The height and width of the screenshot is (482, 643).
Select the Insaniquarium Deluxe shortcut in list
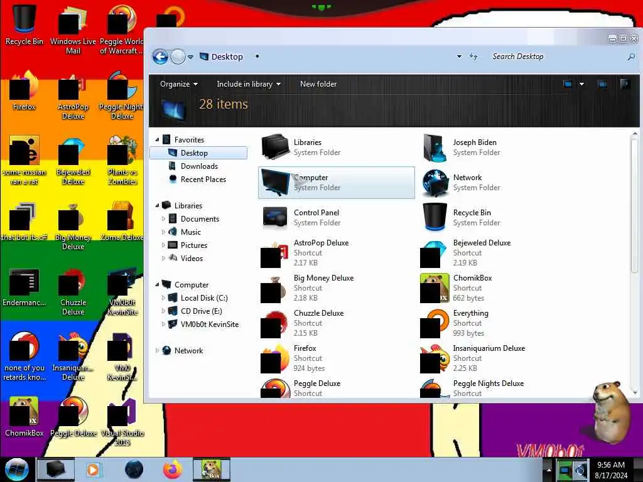point(435,358)
